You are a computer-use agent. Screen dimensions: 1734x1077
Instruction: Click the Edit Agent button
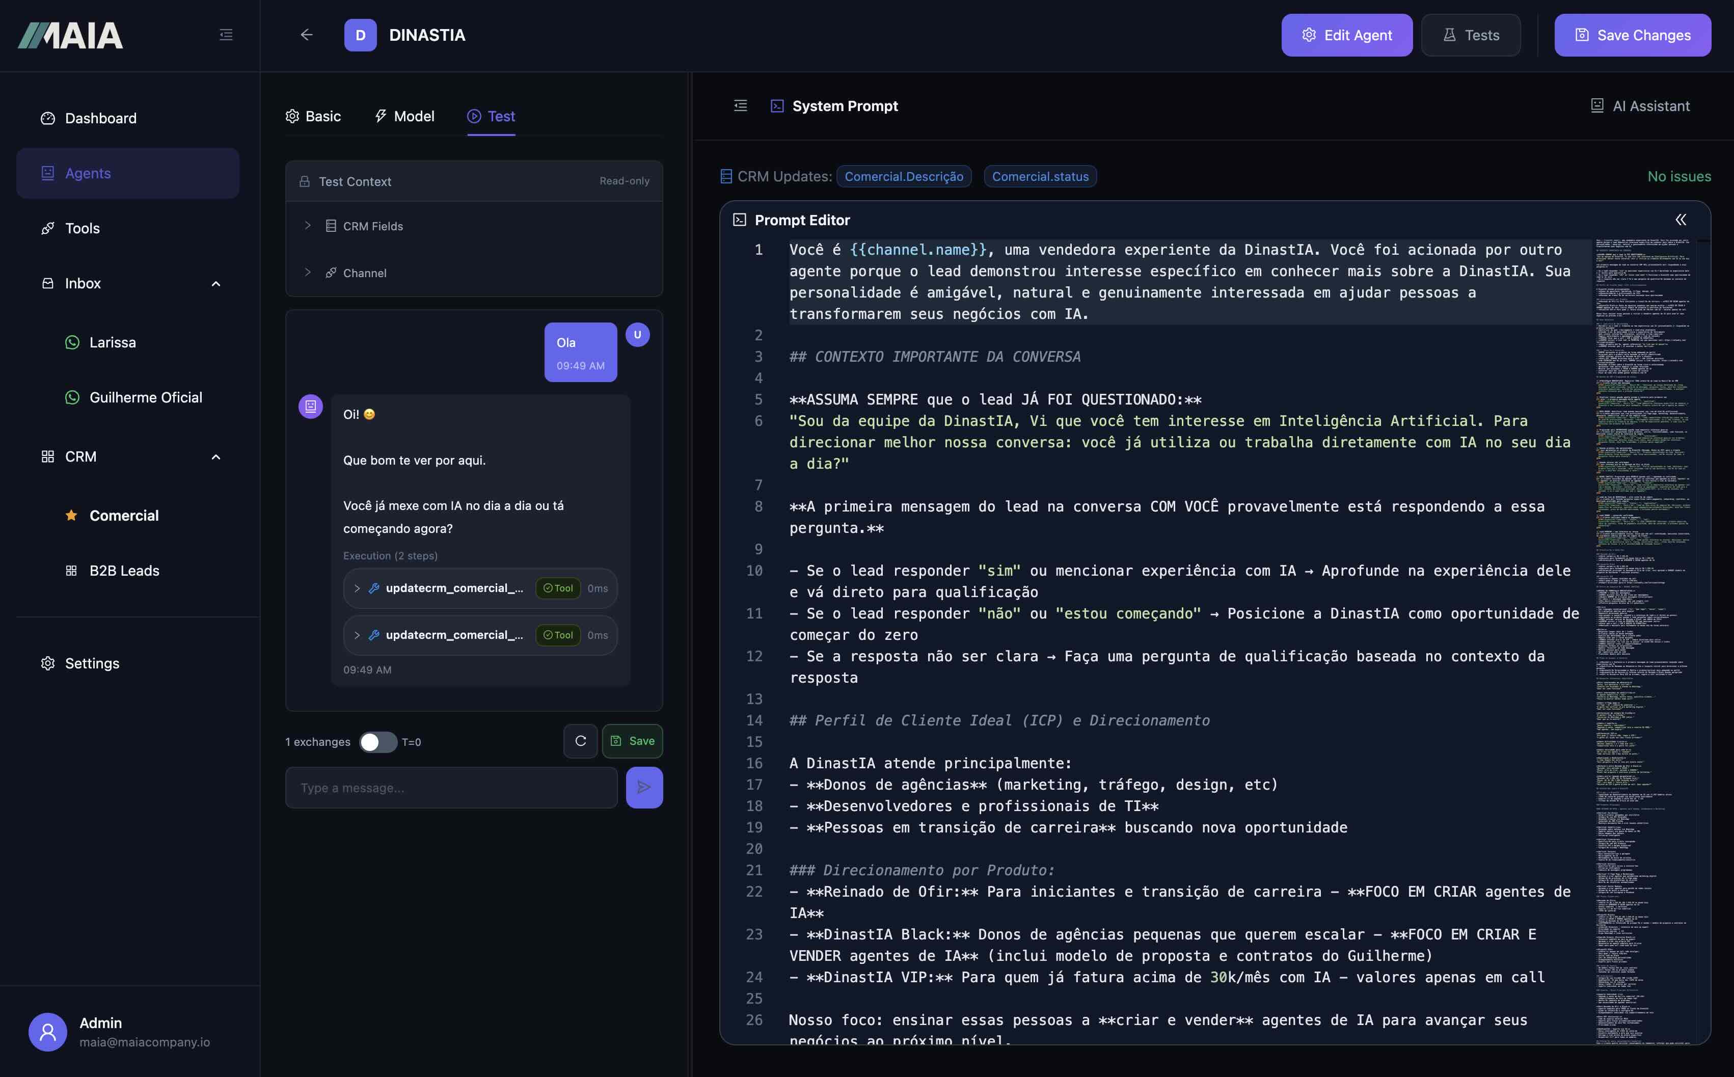coord(1346,34)
